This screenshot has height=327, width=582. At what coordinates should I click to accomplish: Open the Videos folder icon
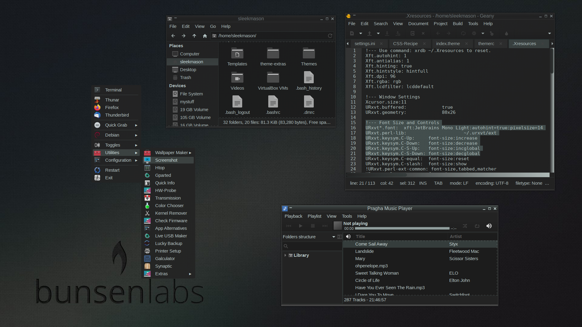tap(237, 78)
